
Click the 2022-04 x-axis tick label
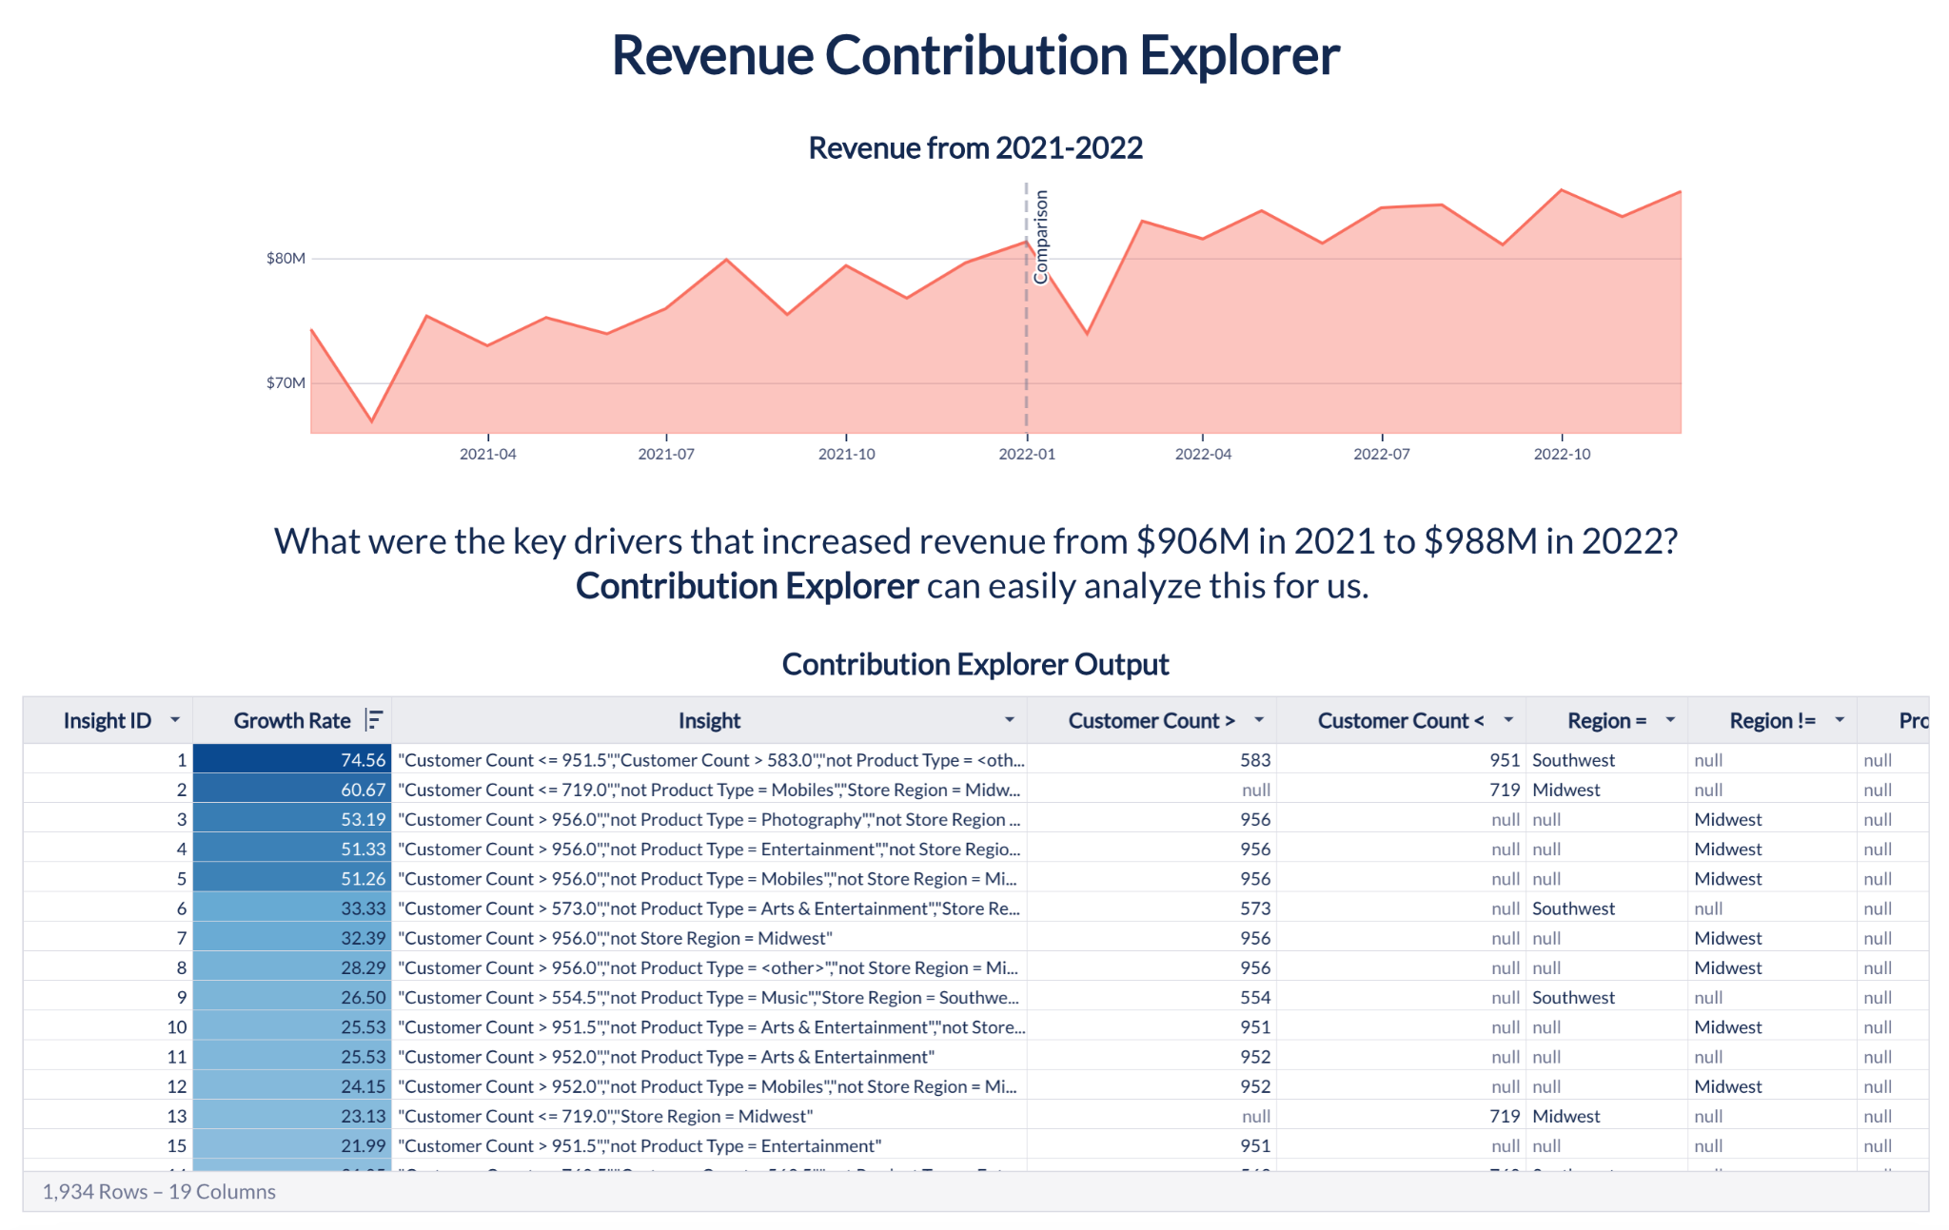pos(1203,455)
